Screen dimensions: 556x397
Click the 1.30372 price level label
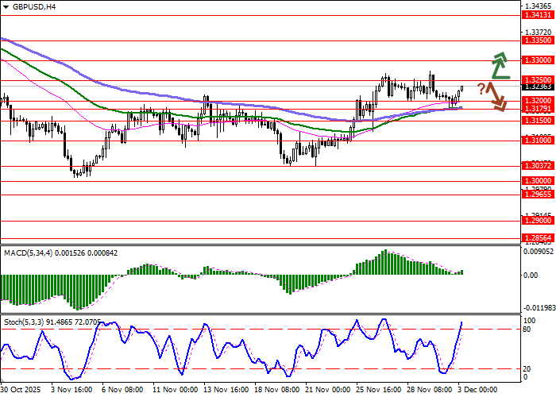537,166
